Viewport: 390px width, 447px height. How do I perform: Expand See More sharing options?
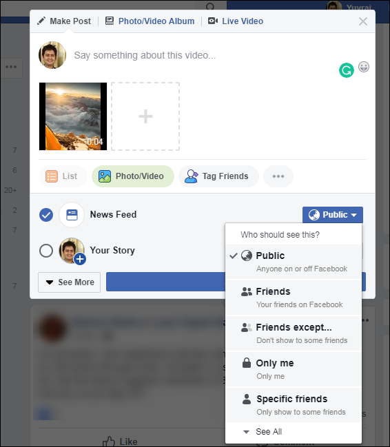point(70,282)
